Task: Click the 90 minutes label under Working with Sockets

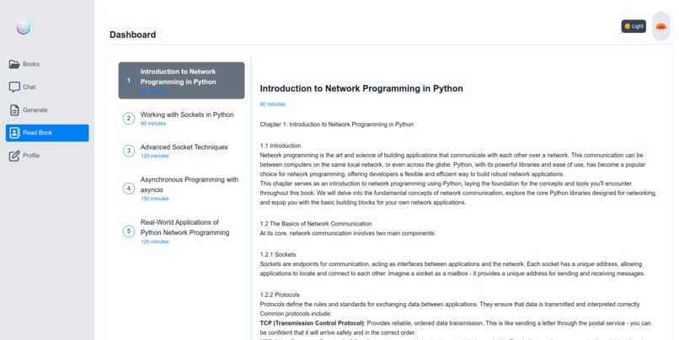Action: point(152,124)
